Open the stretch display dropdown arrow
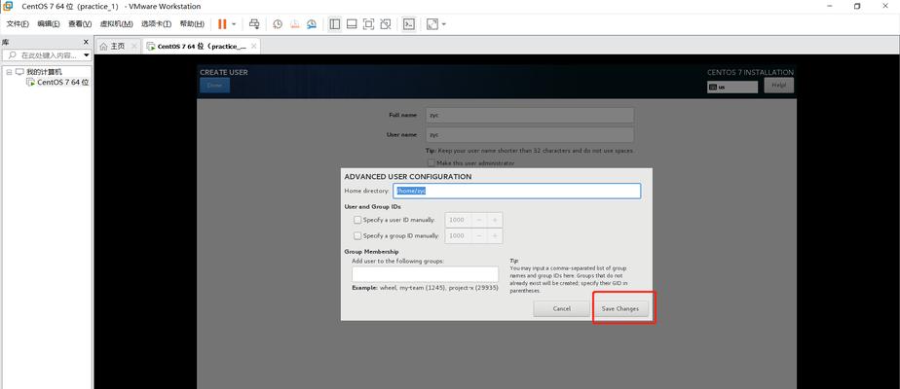Image resolution: width=900 pixels, height=389 pixels. [x=444, y=24]
